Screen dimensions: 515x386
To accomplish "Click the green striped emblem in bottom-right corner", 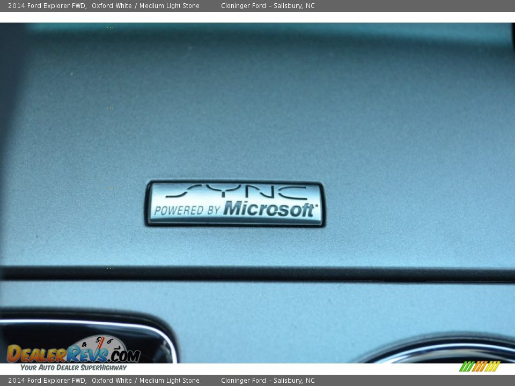I will (x=480, y=366).
